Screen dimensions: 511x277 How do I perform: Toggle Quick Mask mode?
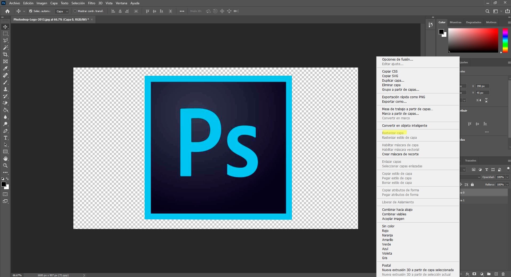click(5, 194)
